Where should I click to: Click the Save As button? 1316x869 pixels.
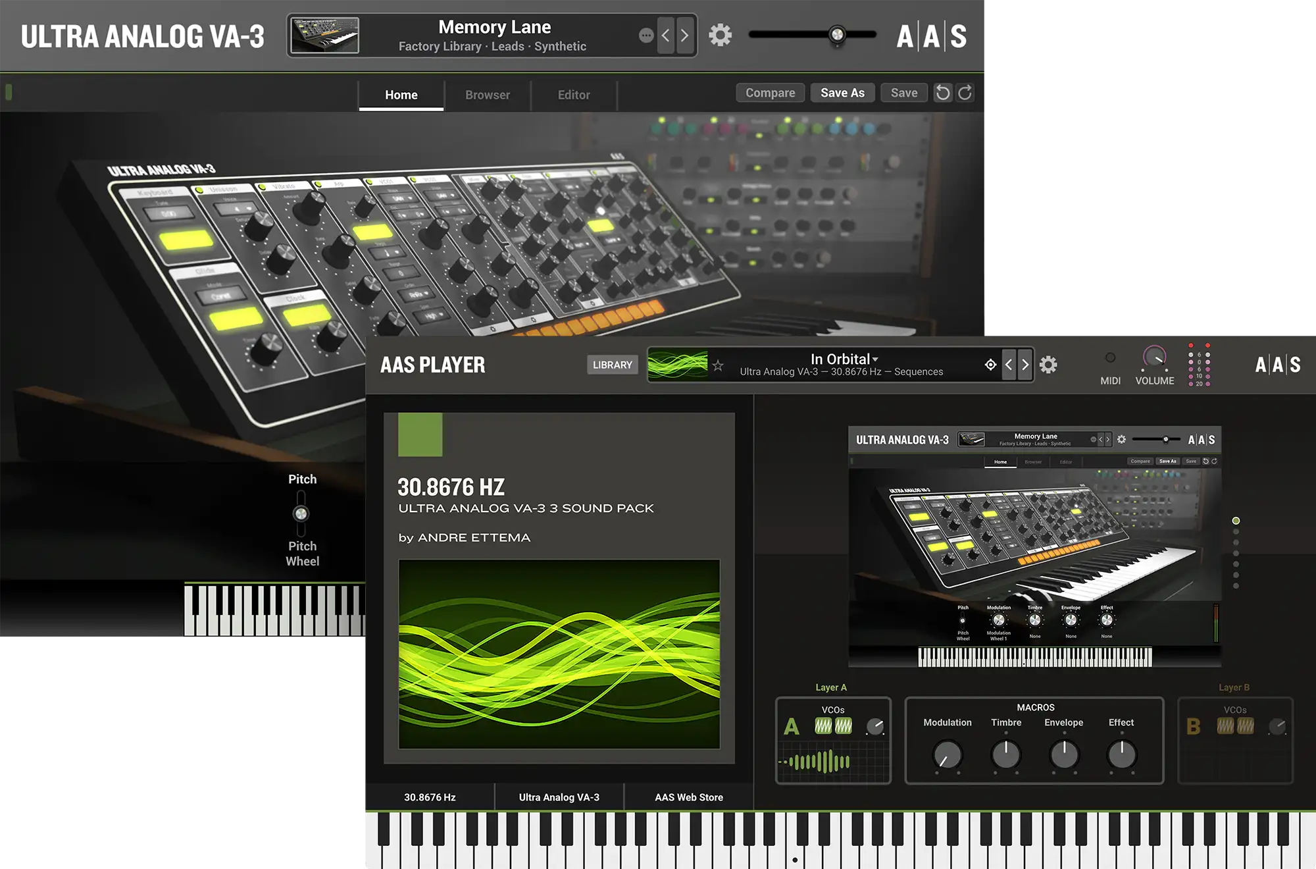click(842, 93)
